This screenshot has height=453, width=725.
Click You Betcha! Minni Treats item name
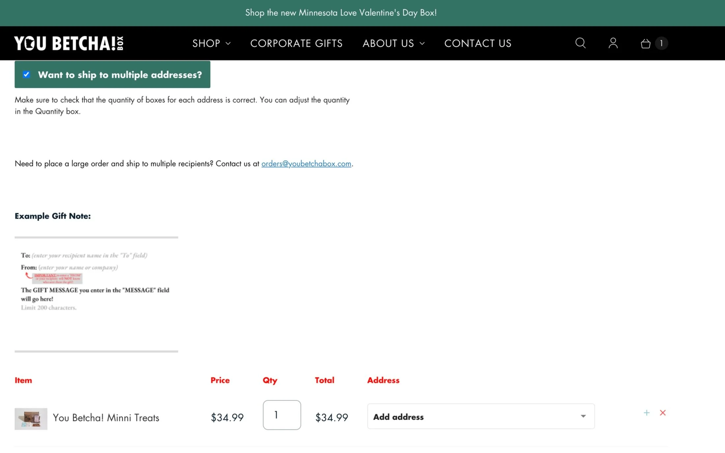click(106, 418)
